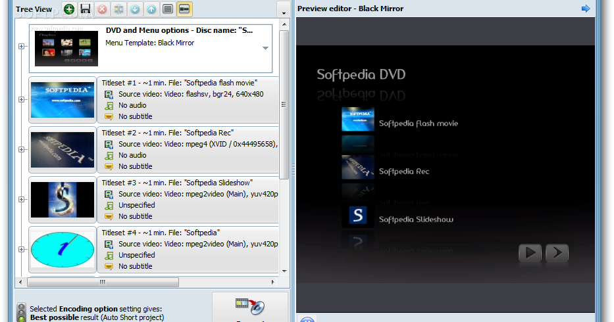Open the Menu Template dropdown arrow
This screenshot has height=322, width=614.
tap(265, 48)
